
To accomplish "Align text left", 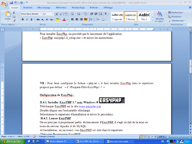I will (x=72, y=19).
